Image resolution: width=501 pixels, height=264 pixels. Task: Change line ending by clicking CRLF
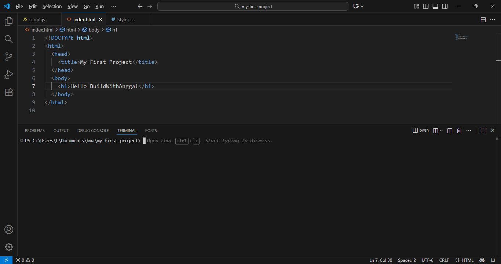444,260
